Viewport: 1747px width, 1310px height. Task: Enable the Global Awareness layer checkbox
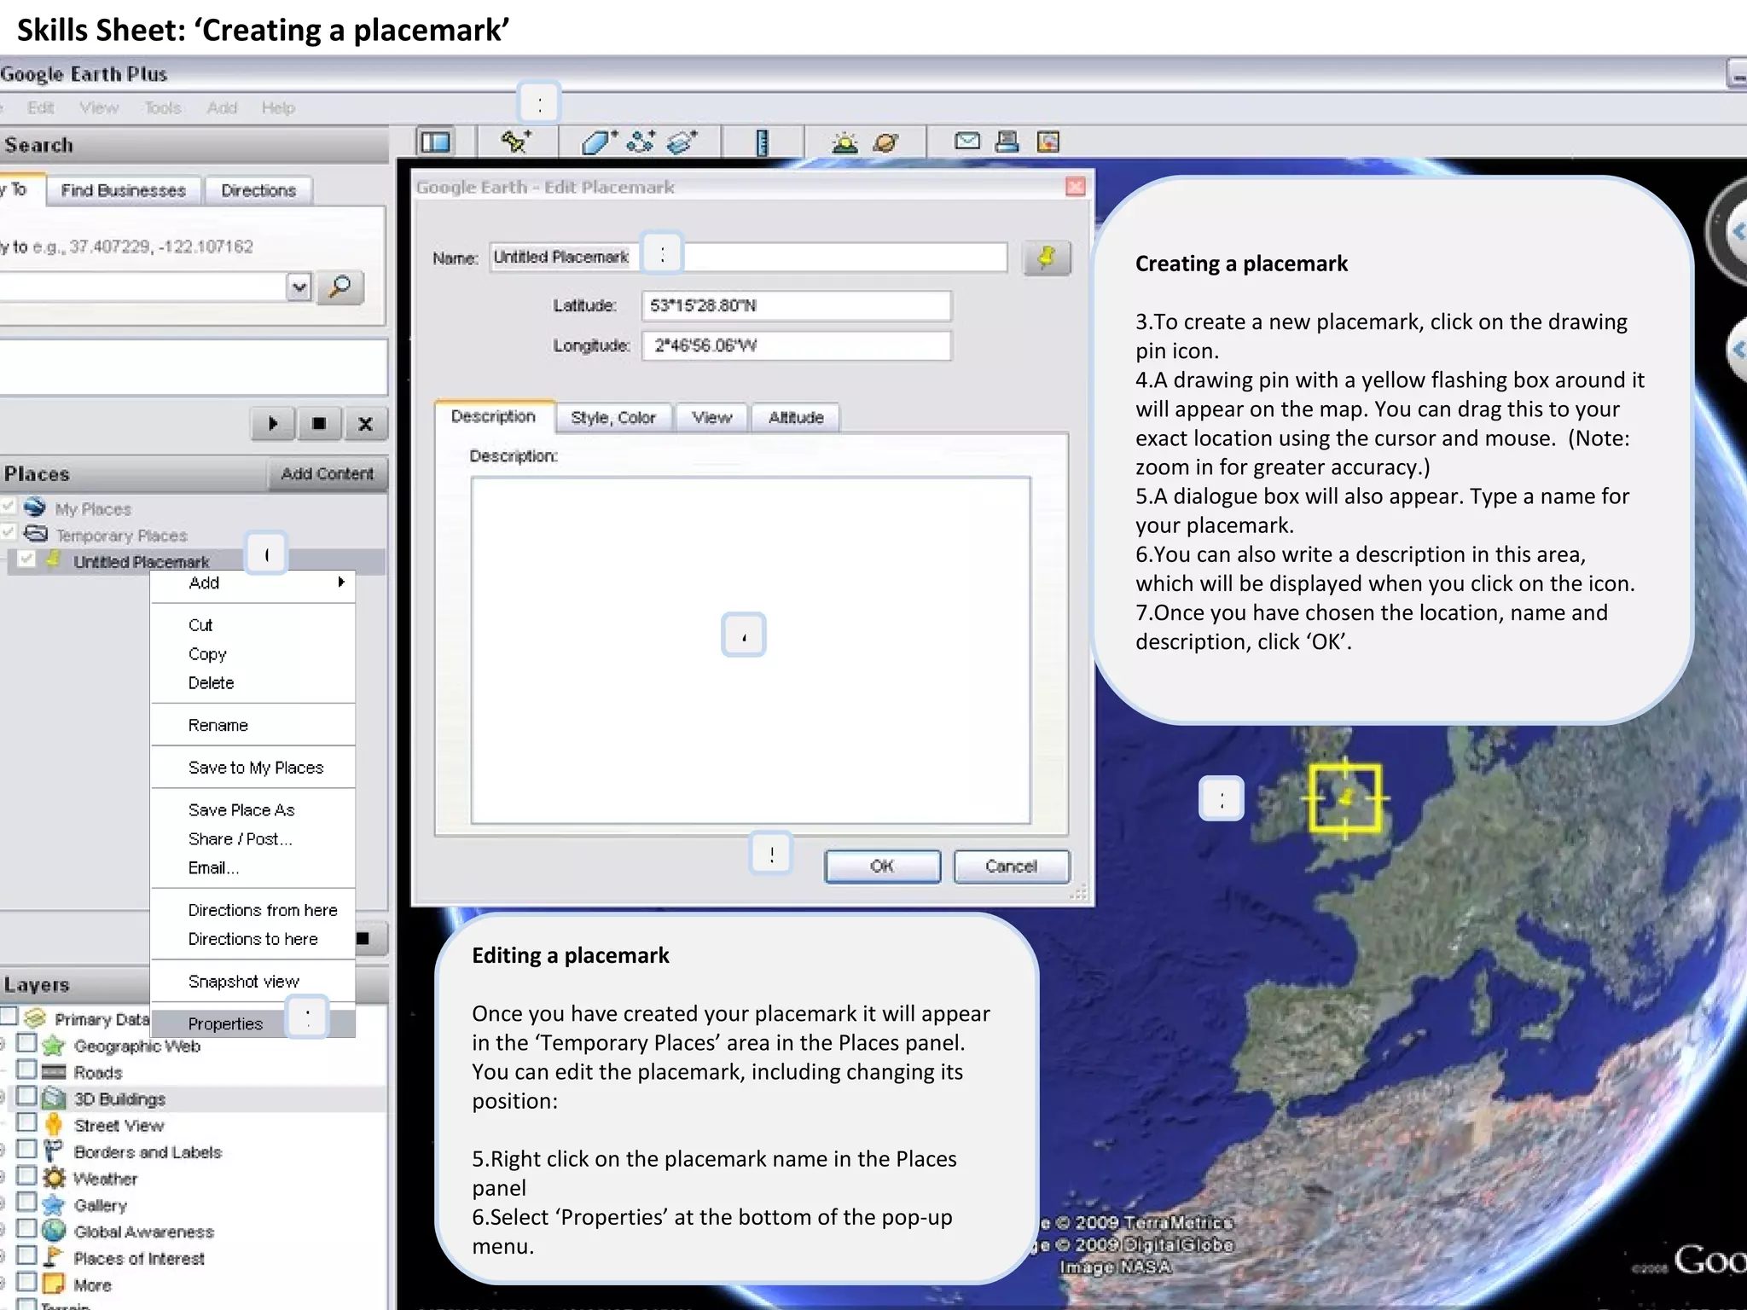pos(26,1228)
